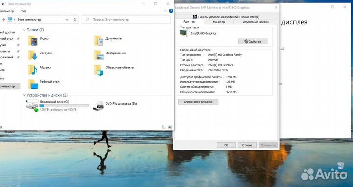The width and height of the screenshot is (353, 187).
Task: Click the 1760 МБ available graphics memory value
Action: [x=231, y=77]
